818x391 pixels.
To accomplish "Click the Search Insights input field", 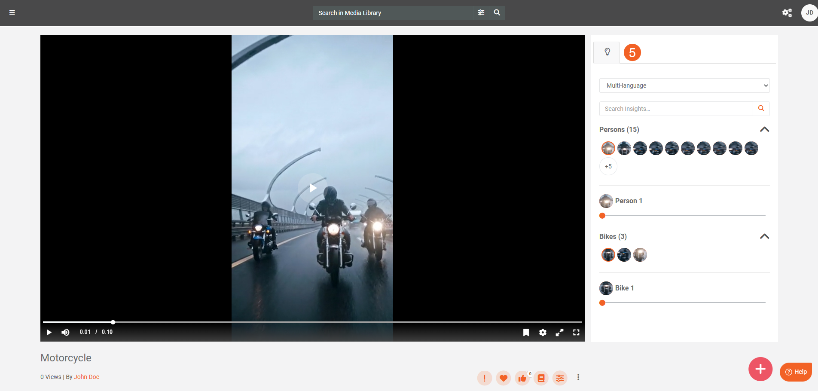I will 676,109.
